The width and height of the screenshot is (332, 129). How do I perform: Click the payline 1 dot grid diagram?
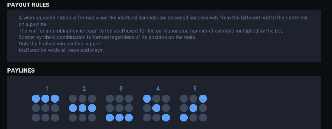tap(45, 108)
